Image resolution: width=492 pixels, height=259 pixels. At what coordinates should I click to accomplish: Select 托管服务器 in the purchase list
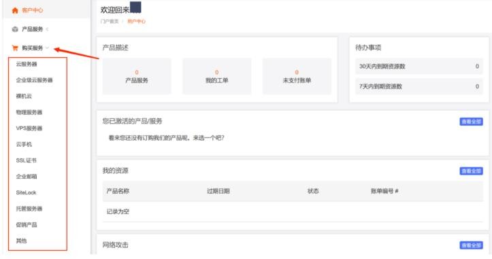click(x=29, y=209)
